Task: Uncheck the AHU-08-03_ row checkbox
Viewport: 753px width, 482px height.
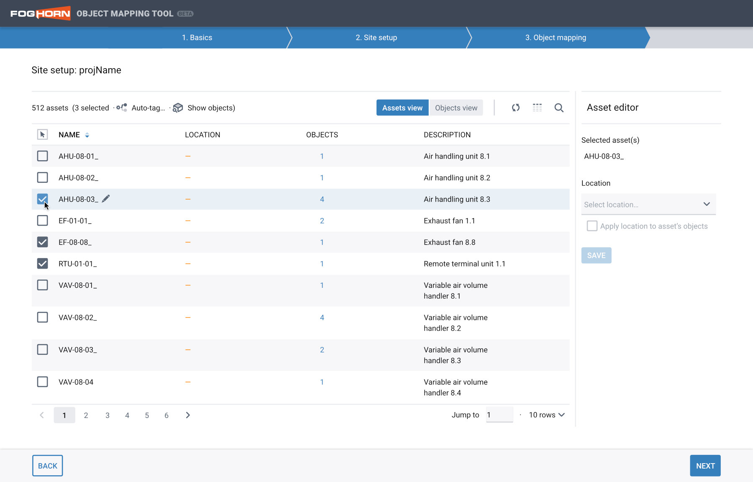Action: 42,199
